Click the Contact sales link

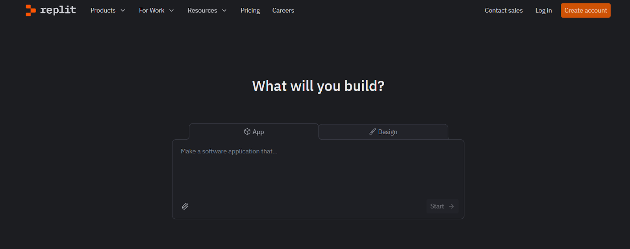[x=504, y=11]
